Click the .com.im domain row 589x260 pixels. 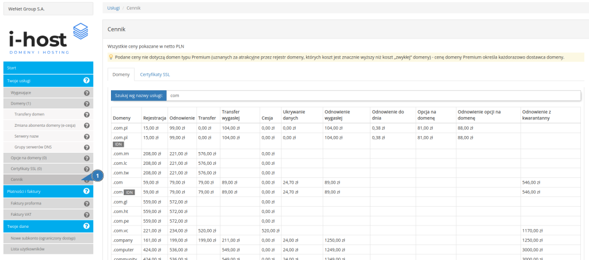[x=346, y=154]
